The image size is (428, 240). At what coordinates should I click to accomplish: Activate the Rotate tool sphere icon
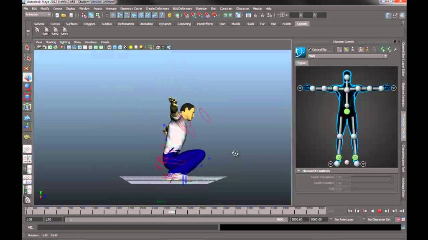coord(27,87)
